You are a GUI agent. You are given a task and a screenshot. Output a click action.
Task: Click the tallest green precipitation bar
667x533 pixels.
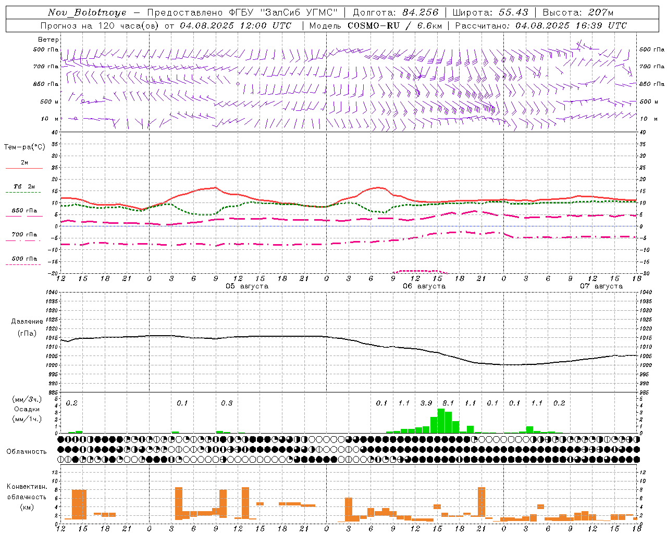tap(441, 421)
